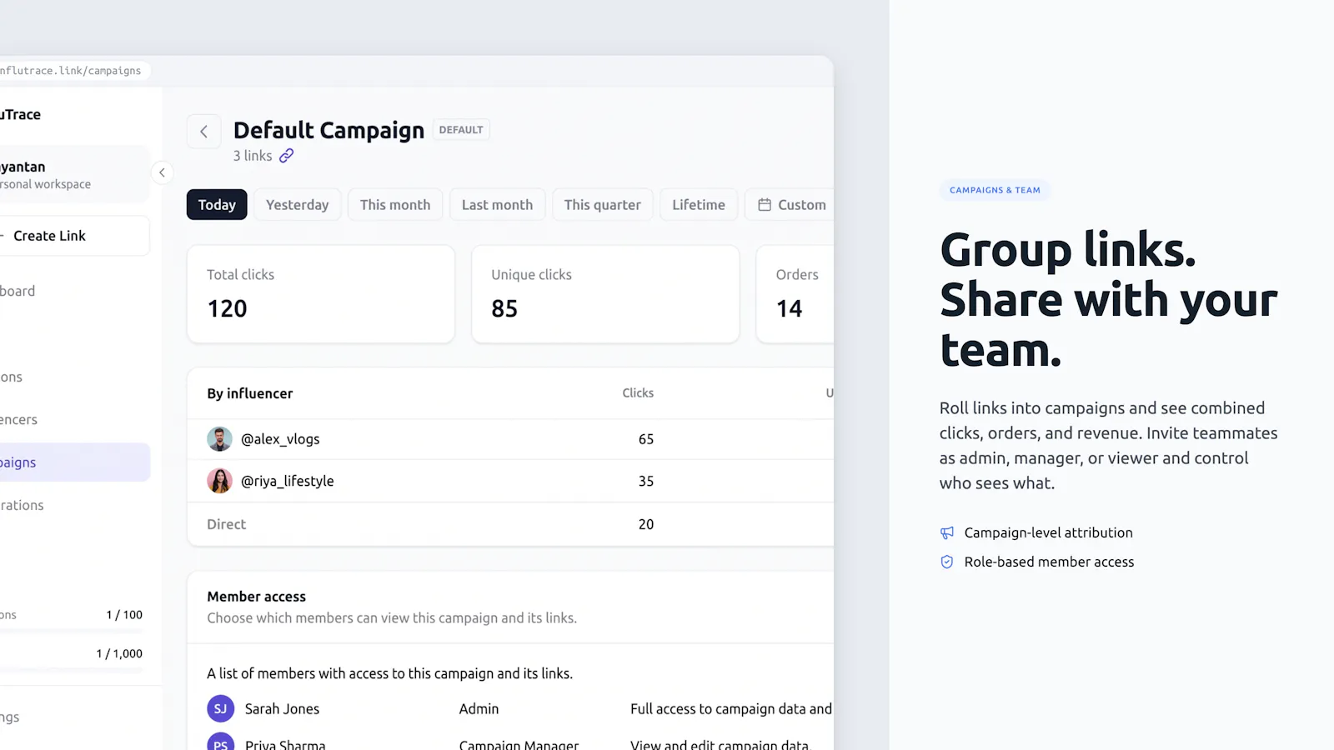Image resolution: width=1334 pixels, height=750 pixels.
Task: Switch to the This month filter
Action: [395, 205]
